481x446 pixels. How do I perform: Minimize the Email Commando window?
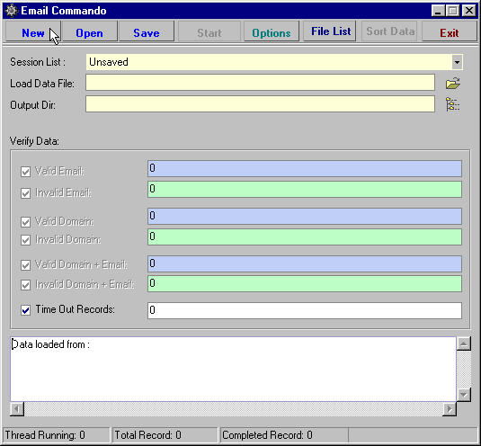coord(439,11)
